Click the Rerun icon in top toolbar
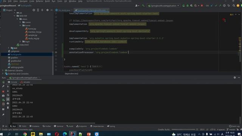This screenshot has height=136, width=242. tap(183, 6)
